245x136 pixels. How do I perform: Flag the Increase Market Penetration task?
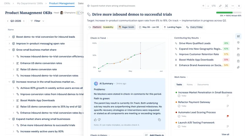tap(228, 96)
